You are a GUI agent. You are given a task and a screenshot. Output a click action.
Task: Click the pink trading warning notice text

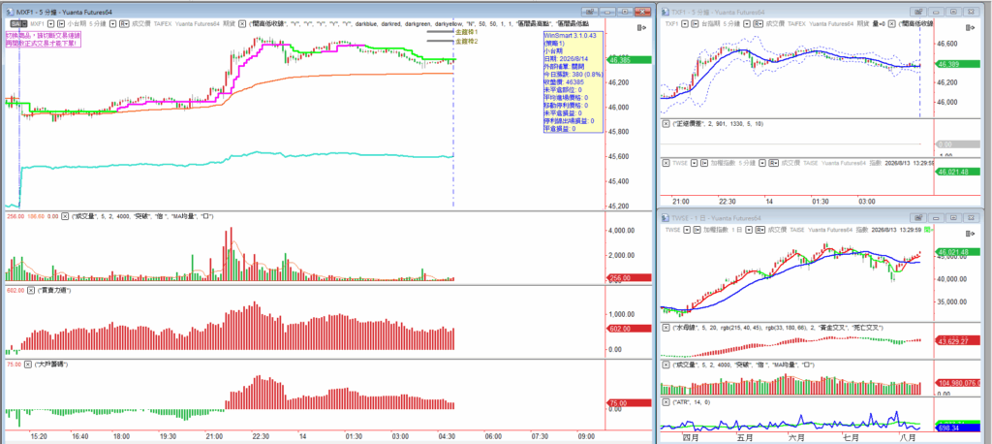(42, 39)
